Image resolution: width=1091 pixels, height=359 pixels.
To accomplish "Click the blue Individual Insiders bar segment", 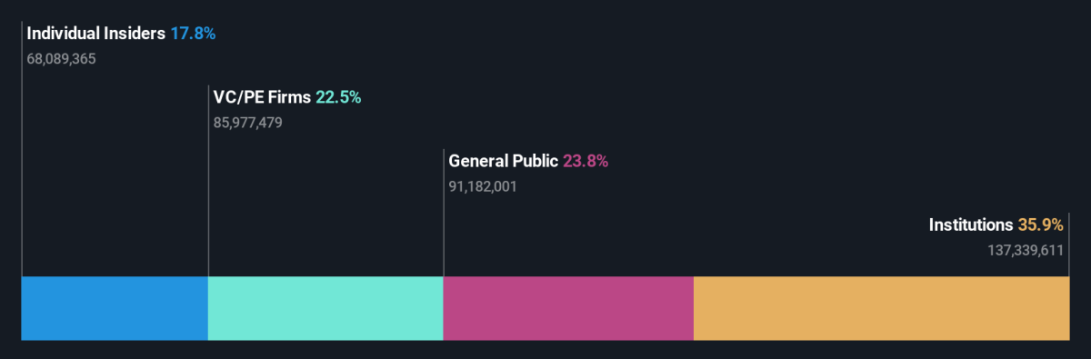I will (115, 308).
